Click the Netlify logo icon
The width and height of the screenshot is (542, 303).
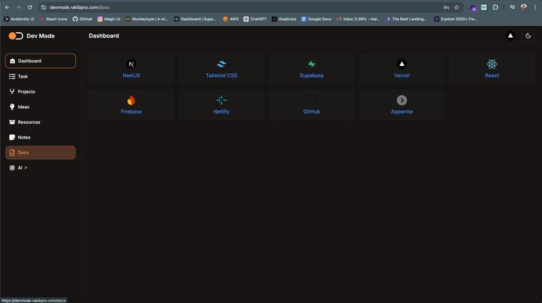221,100
